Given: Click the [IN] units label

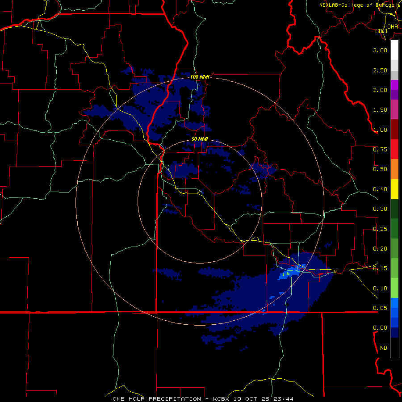Looking at the screenshot, I should pyautogui.click(x=381, y=31).
